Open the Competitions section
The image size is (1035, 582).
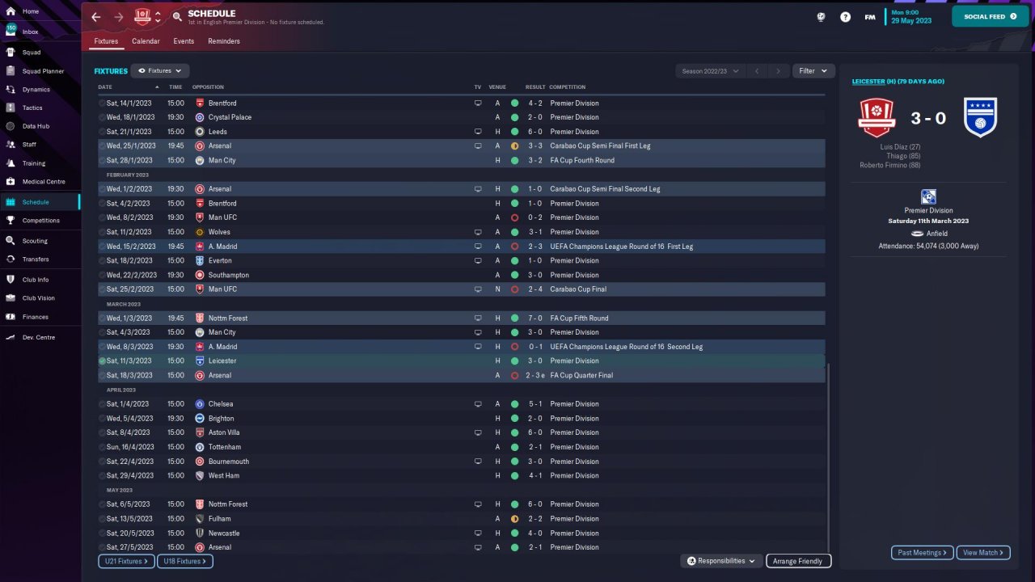[x=40, y=221]
